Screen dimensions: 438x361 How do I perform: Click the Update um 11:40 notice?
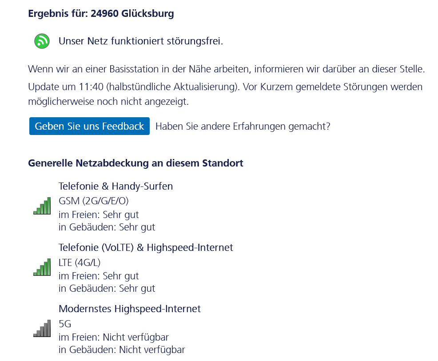[x=225, y=94]
